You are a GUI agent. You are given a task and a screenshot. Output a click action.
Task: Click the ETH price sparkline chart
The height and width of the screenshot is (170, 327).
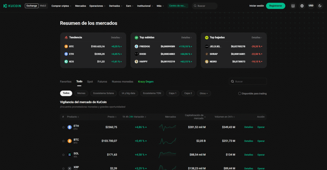(x=167, y=127)
